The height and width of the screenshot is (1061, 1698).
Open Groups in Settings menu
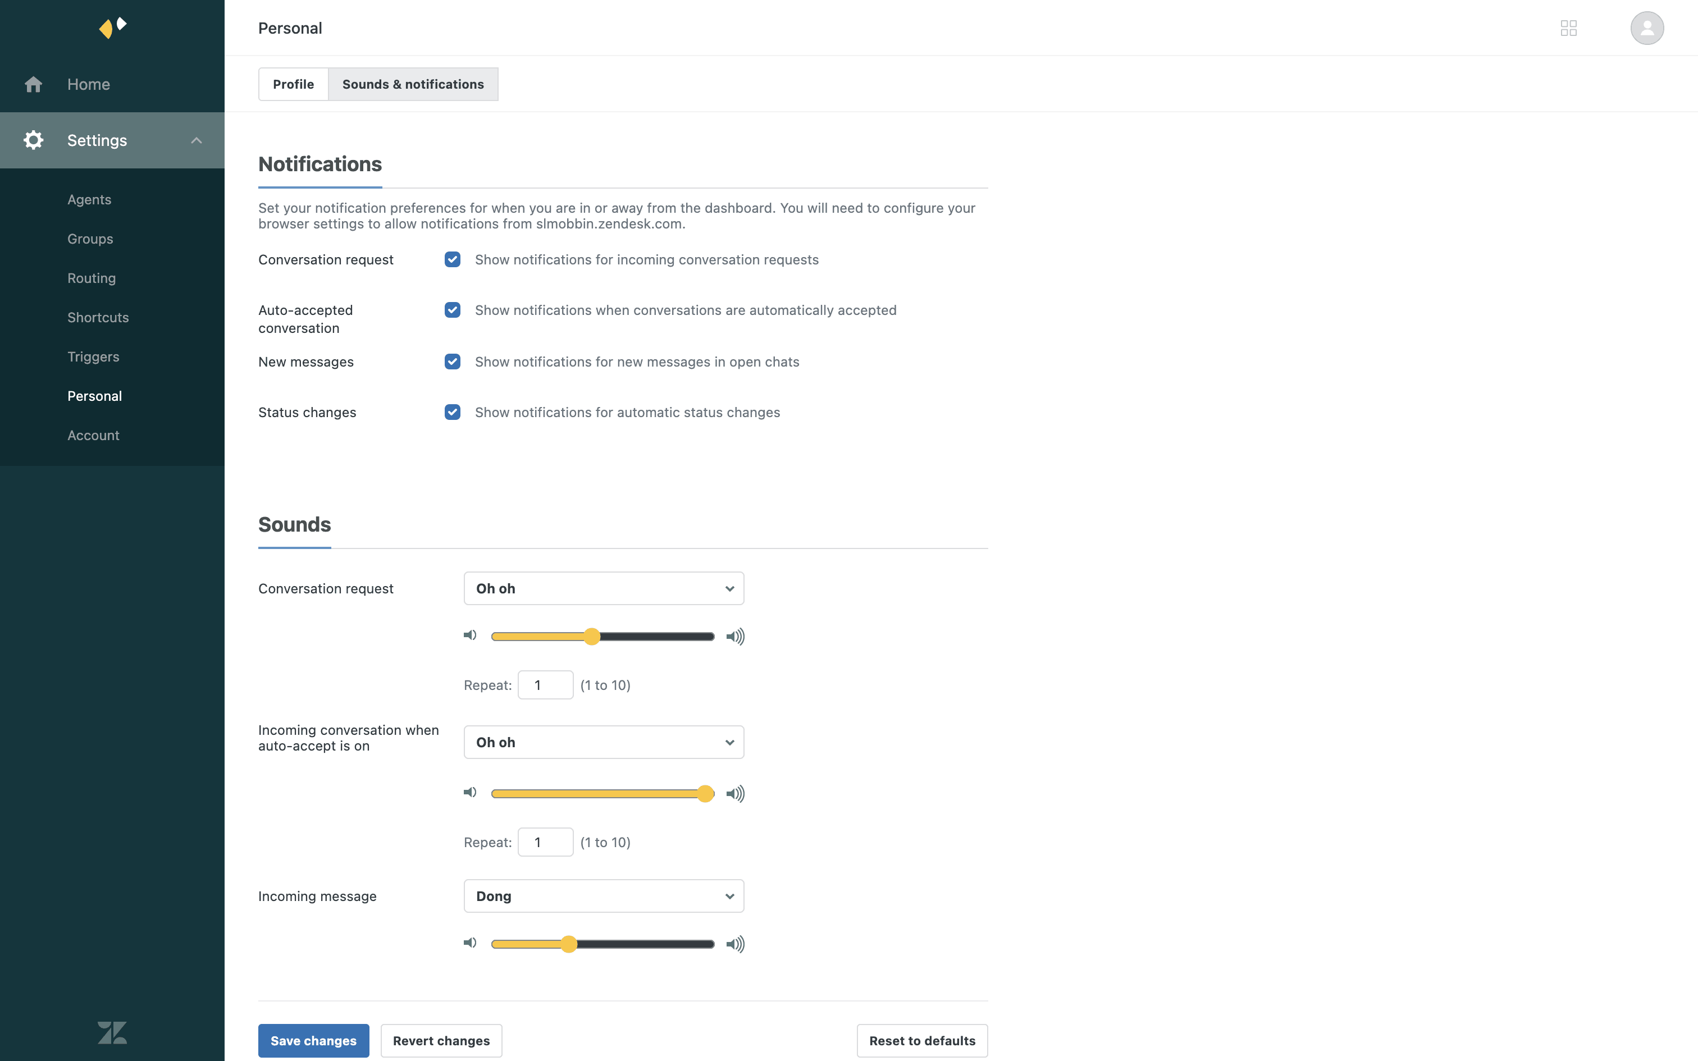(90, 239)
